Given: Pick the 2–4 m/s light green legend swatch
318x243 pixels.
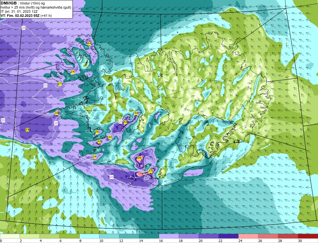Looking at the screenshot, I should pyautogui.click(x=30, y=236).
